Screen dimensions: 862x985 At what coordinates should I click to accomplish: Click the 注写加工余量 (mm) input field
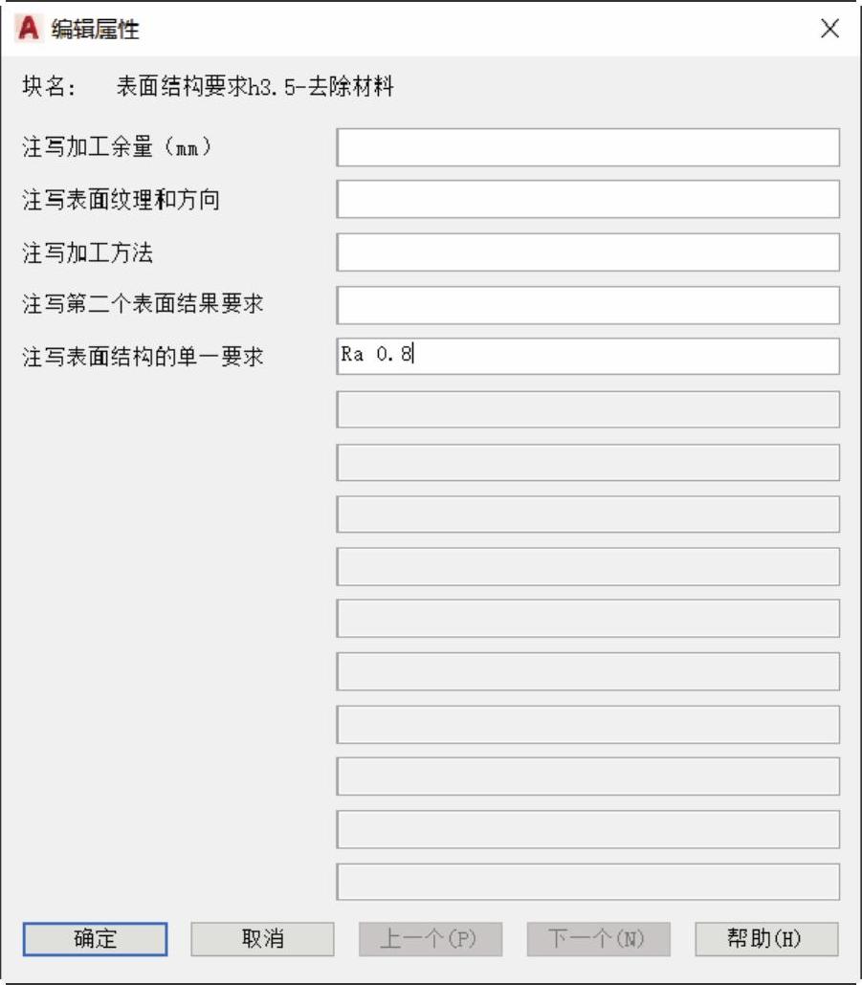coord(587,147)
